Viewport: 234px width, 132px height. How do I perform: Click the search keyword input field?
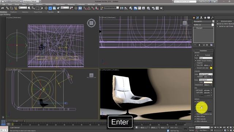pos(185,1)
